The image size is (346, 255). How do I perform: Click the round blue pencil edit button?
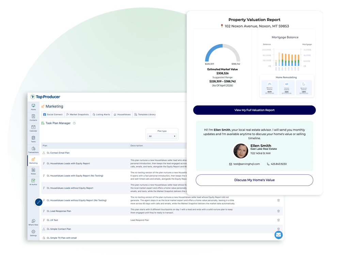(x=38, y=202)
